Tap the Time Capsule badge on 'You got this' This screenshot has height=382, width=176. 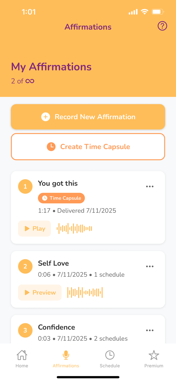click(61, 198)
